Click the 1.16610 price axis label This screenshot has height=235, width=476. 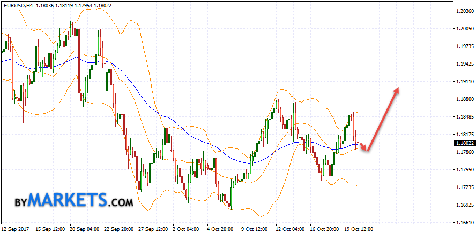coord(464,222)
